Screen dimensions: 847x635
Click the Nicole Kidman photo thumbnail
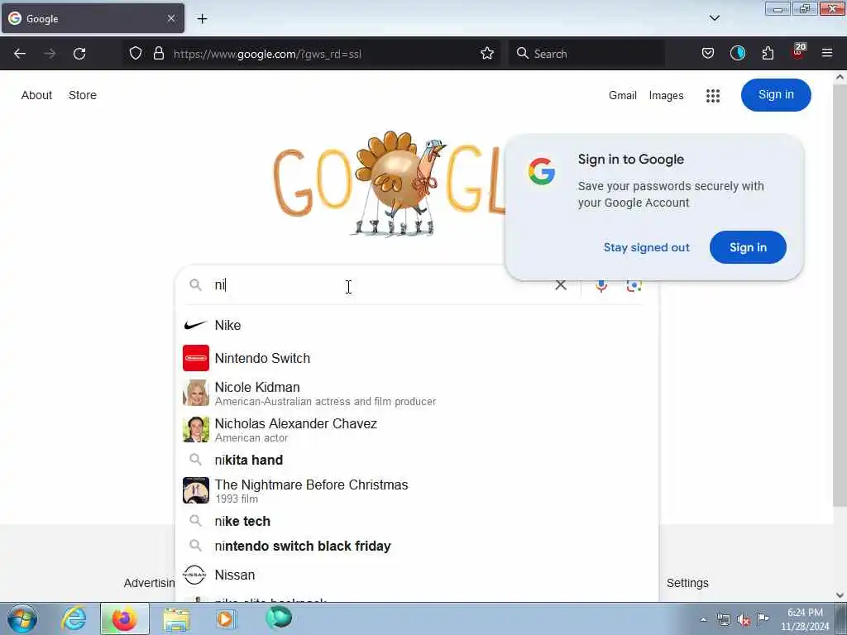coord(195,393)
